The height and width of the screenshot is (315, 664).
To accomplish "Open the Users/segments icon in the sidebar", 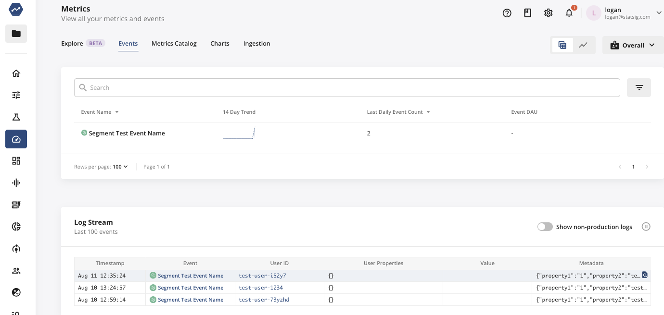I will (x=16, y=270).
